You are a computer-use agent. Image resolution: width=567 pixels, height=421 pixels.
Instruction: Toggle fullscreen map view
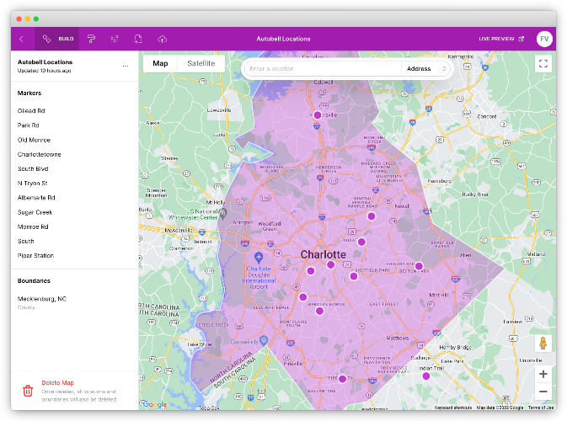point(543,64)
